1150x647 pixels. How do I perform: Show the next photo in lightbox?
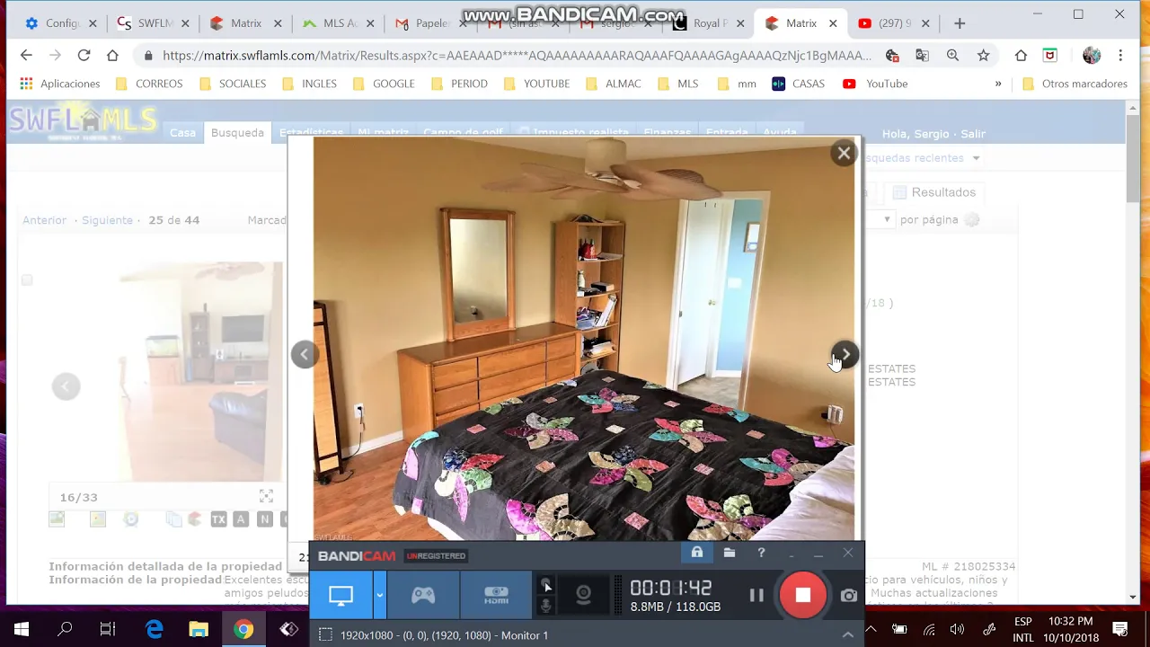tap(845, 354)
